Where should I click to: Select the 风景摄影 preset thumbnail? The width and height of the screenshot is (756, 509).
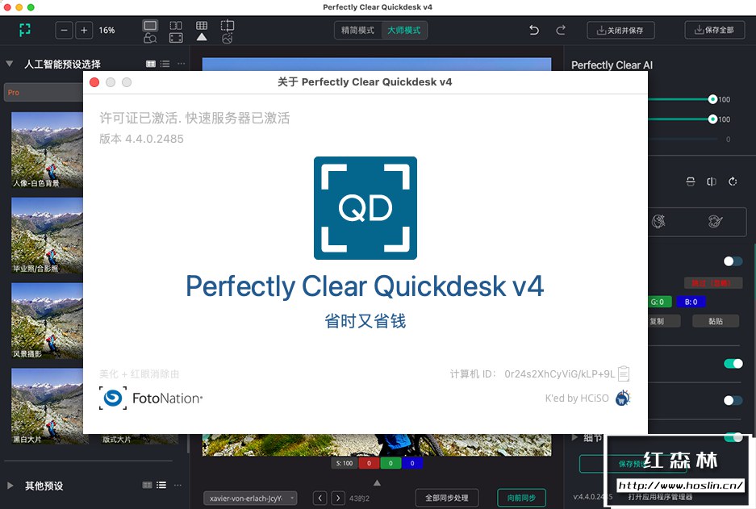(x=48, y=320)
